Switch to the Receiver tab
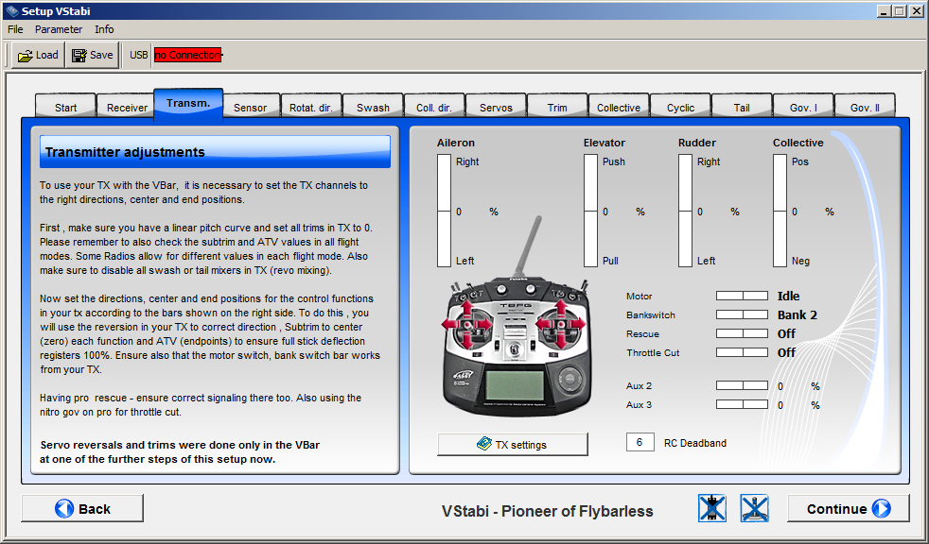This screenshot has height=544, width=929. [x=128, y=107]
